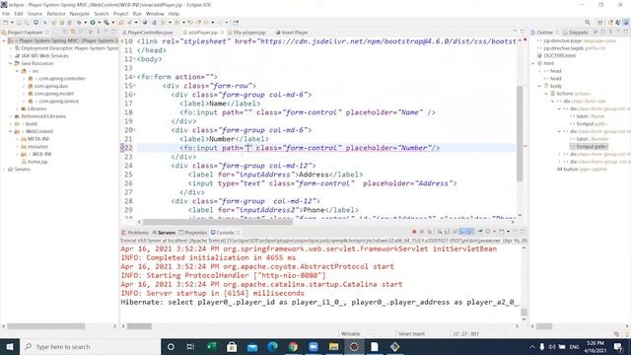Collapse the html node in Outline
Image resolution: width=631 pixels, height=355 pixels.
pos(533,63)
